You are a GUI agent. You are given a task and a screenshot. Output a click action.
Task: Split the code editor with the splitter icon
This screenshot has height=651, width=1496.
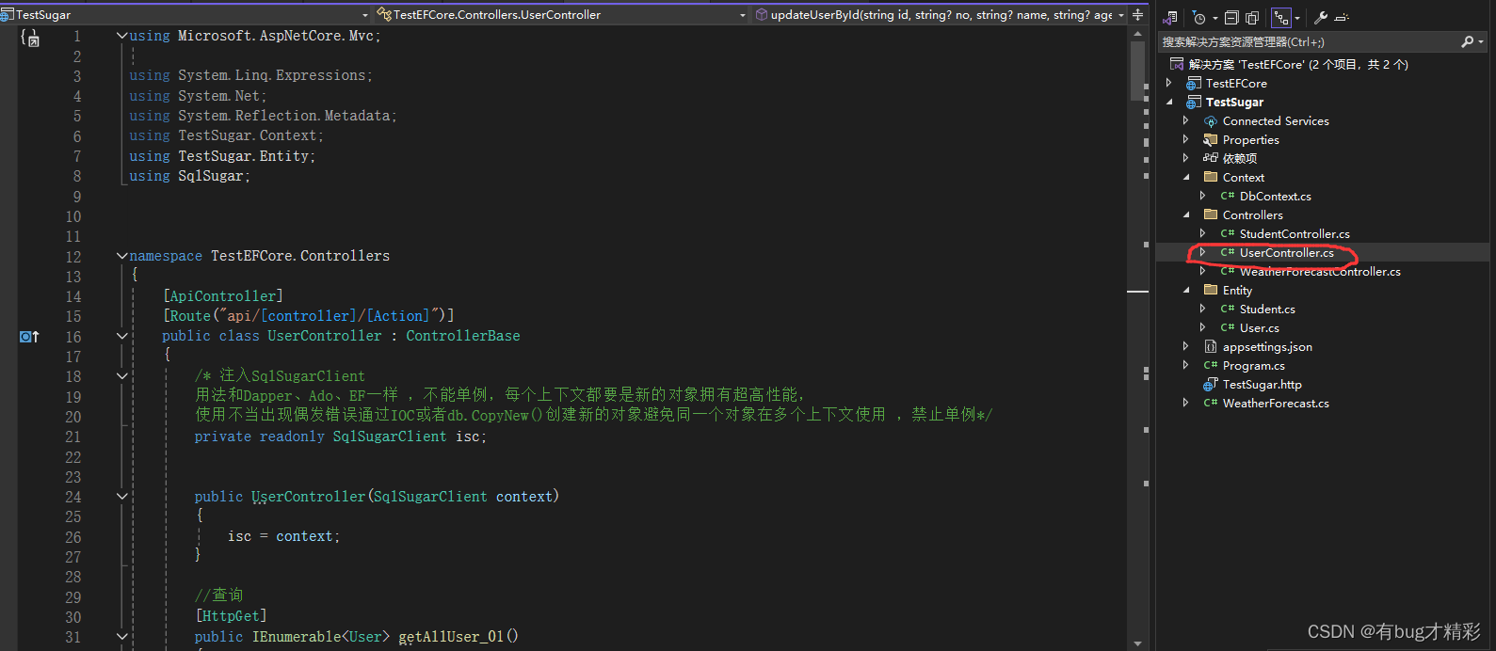(1137, 15)
